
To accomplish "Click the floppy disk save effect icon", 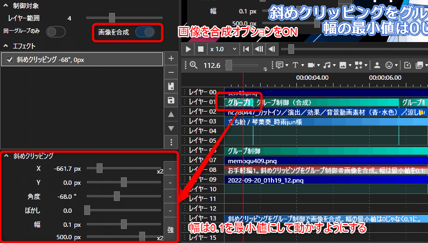I will (x=171, y=100).
